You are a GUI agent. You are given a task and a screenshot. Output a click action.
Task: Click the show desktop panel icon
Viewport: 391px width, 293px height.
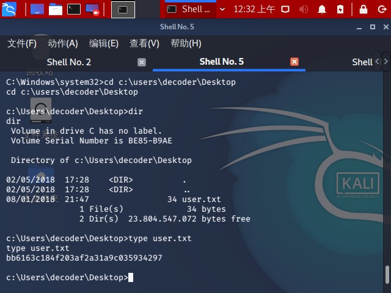click(x=37, y=9)
